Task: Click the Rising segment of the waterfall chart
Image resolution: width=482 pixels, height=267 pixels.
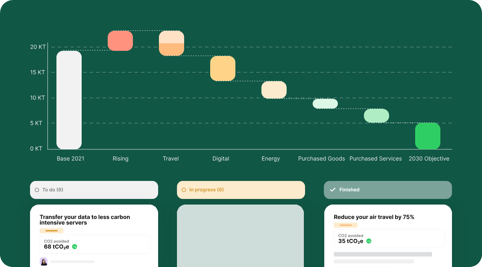Action: [120, 40]
